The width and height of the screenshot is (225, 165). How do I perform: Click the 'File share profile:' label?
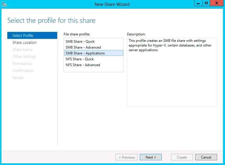point(77,34)
